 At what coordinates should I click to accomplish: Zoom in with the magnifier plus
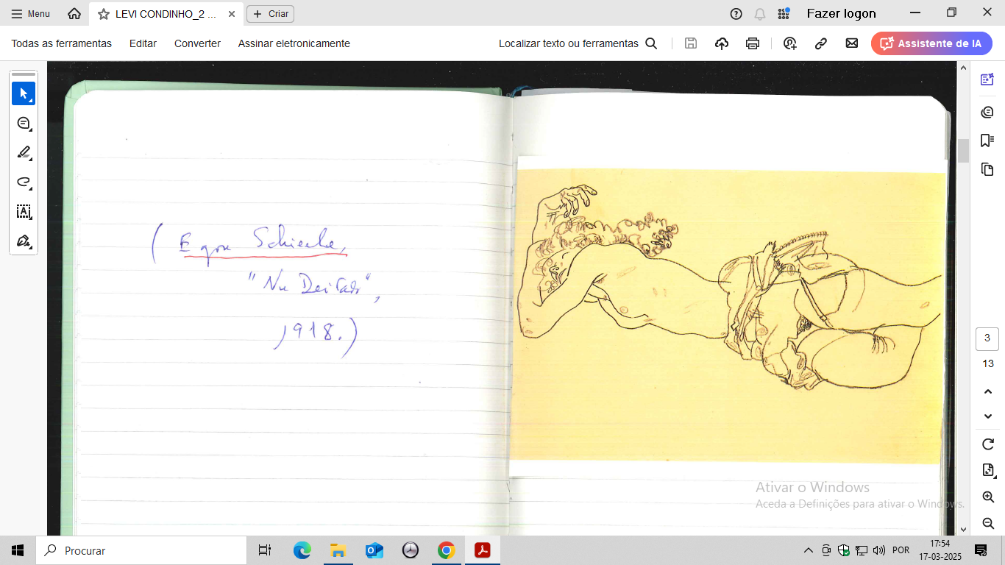[988, 497]
